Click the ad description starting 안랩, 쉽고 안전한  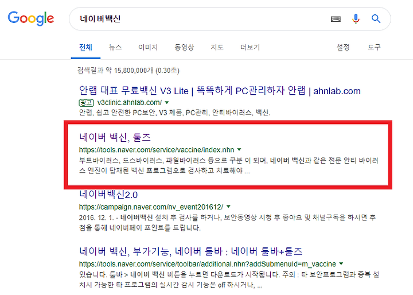(174, 112)
